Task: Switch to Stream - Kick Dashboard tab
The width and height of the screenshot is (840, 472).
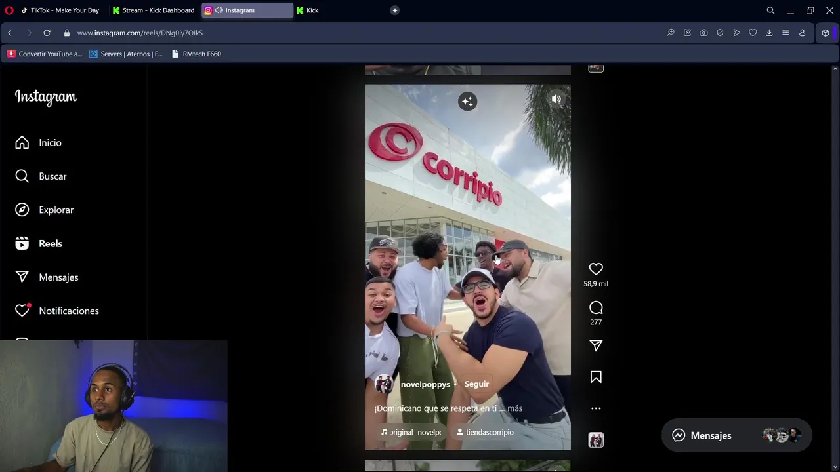Action: (x=153, y=10)
